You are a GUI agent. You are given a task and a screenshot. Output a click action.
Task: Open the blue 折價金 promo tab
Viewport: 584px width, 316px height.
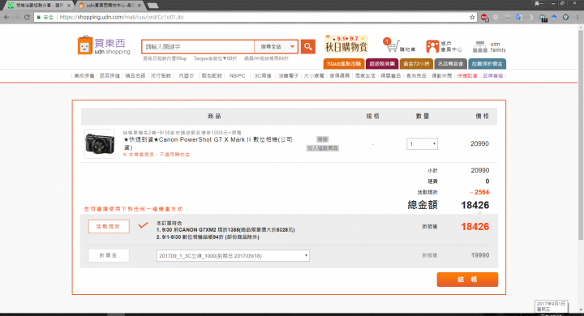487,64
